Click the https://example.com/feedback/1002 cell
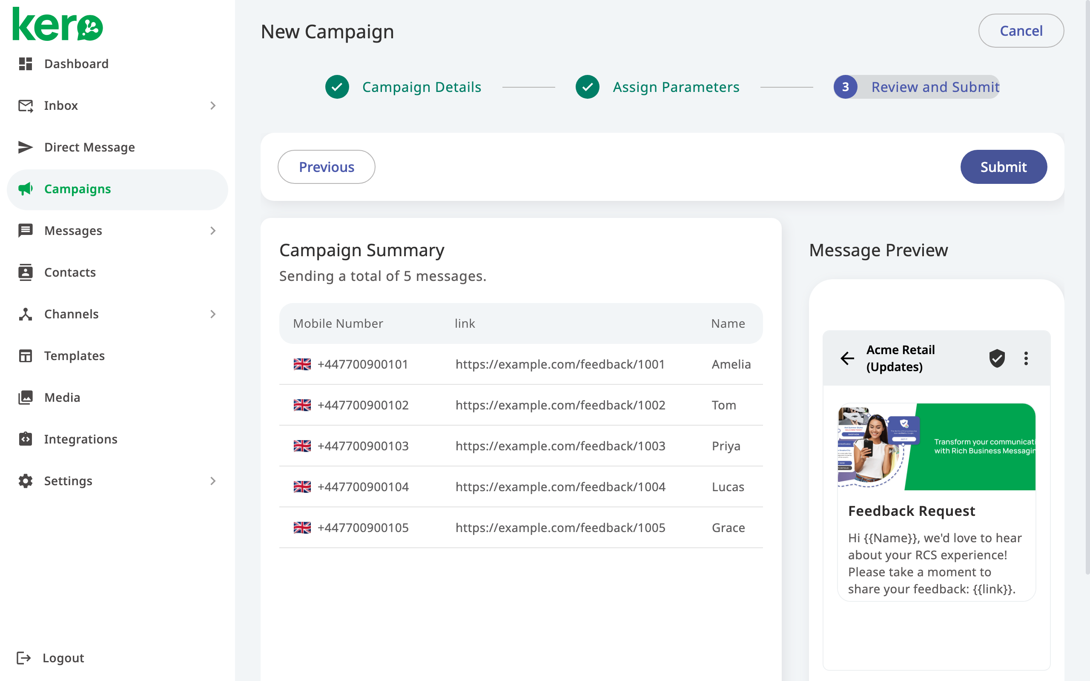This screenshot has height=681, width=1090. pyautogui.click(x=560, y=405)
